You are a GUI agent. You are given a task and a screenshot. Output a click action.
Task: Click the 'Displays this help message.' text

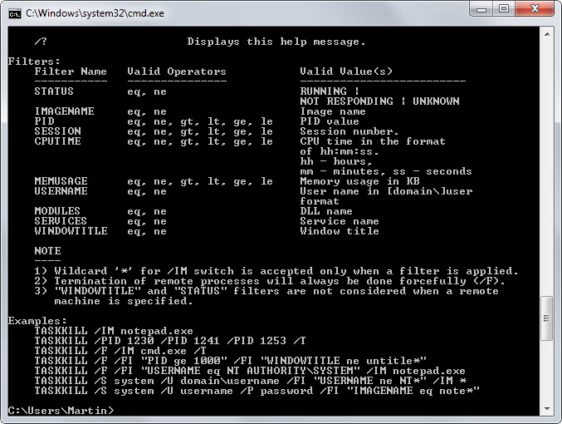(276, 42)
